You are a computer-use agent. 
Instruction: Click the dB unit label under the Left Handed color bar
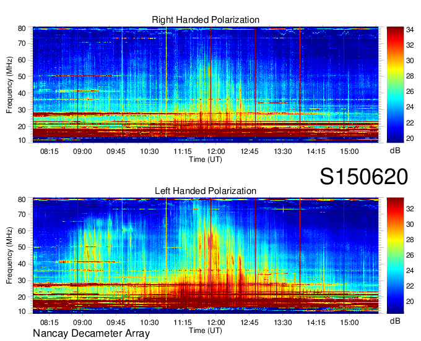[395, 321]
